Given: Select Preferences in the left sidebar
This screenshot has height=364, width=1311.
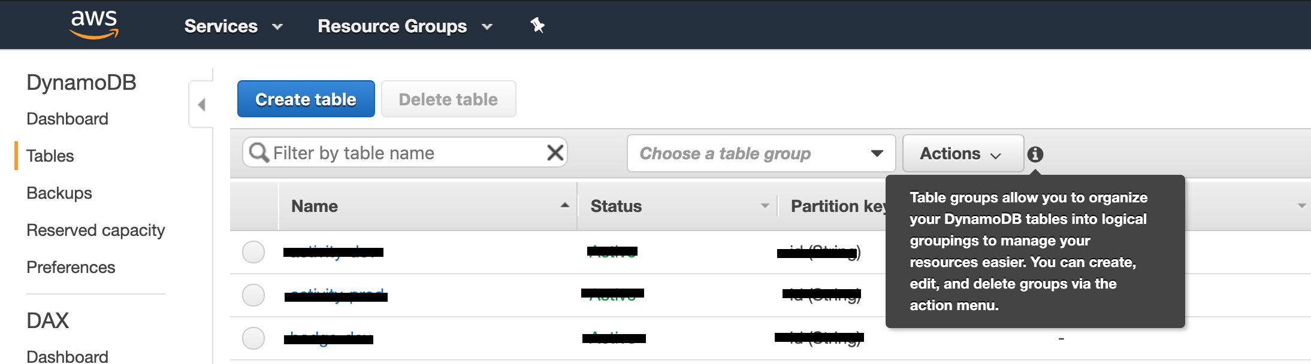Looking at the screenshot, I should coord(71,267).
